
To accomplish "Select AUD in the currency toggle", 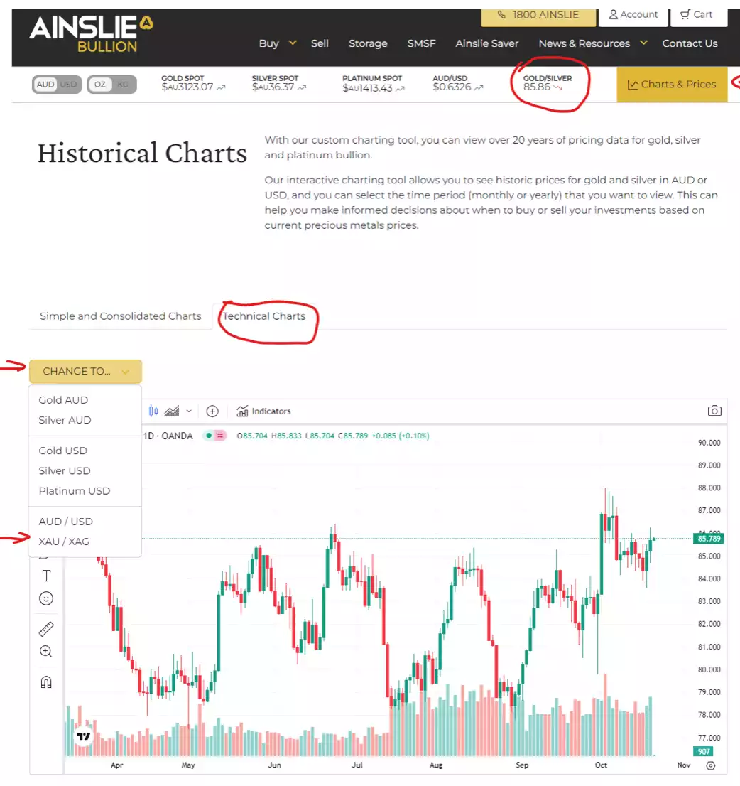I will pyautogui.click(x=45, y=85).
